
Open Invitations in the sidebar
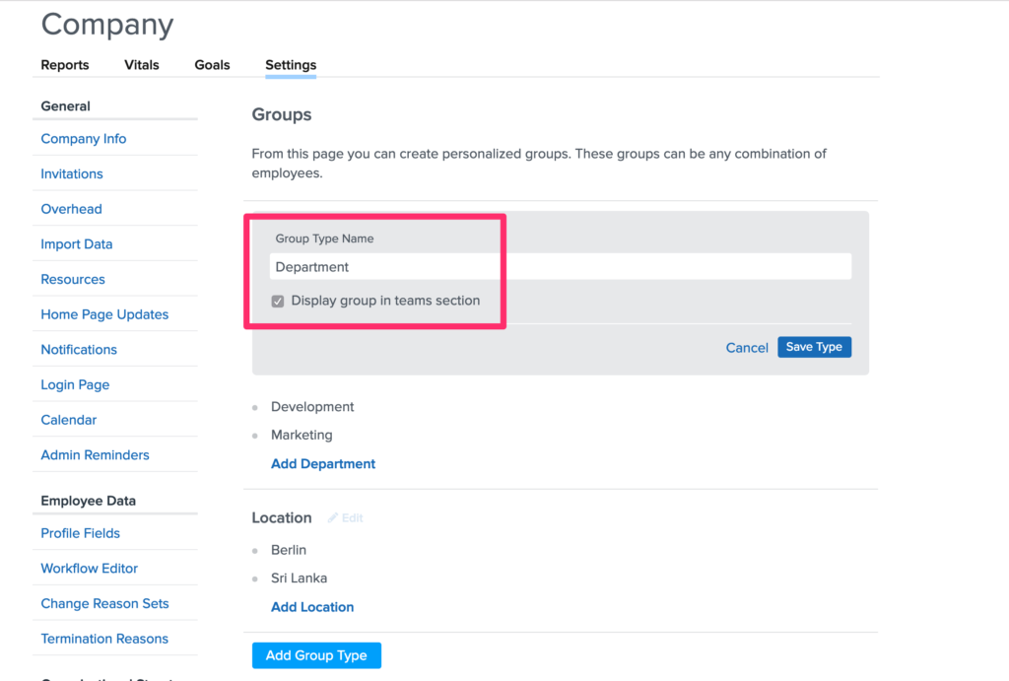[72, 174]
